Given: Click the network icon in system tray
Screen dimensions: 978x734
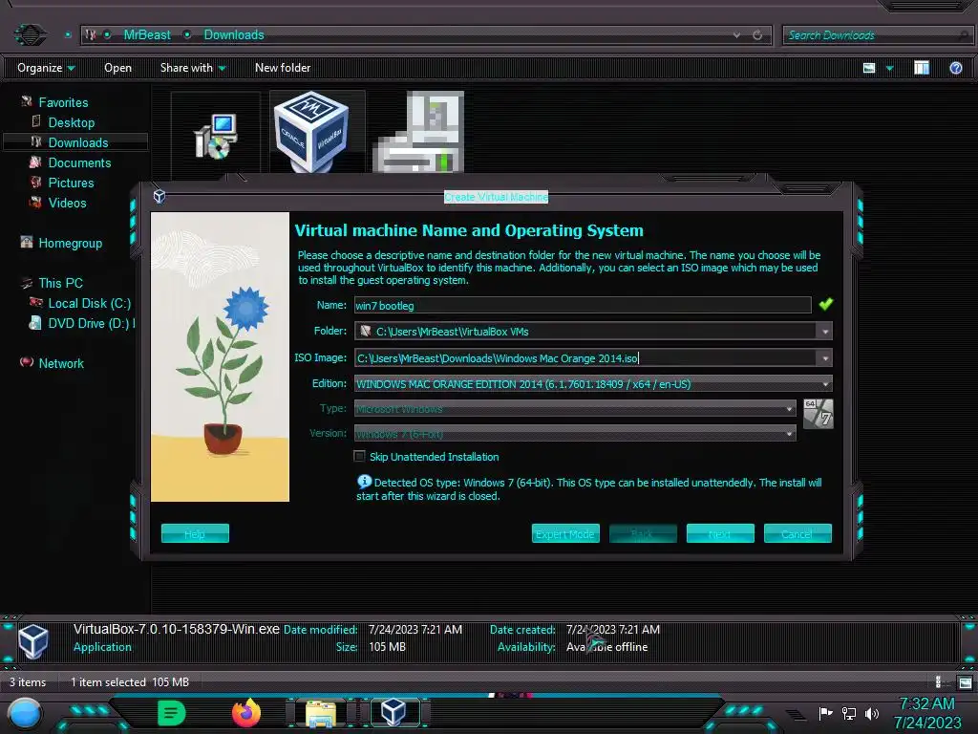Looking at the screenshot, I should (849, 713).
